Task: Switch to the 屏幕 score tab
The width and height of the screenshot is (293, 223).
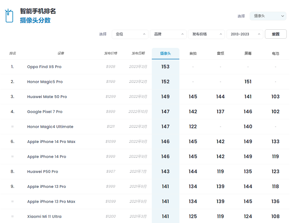Action: pyautogui.click(x=248, y=54)
